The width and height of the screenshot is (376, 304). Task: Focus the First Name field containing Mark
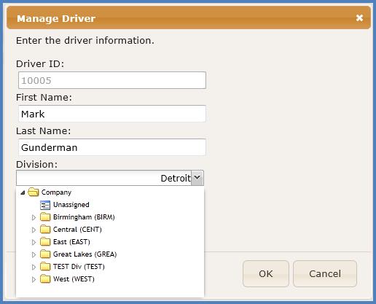(112, 114)
